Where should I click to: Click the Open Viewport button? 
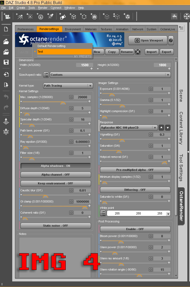pos(148,40)
